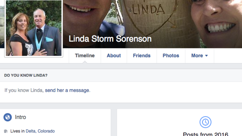Expand the More dropdown arrow
The image size is (242, 136).
pos(206,56)
